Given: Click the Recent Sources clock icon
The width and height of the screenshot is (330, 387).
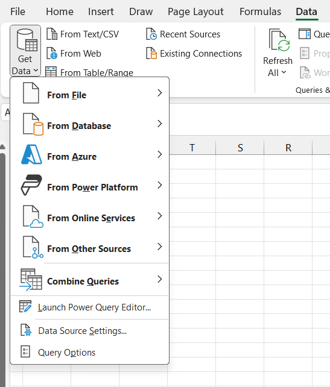Looking at the screenshot, I should [x=151, y=34].
